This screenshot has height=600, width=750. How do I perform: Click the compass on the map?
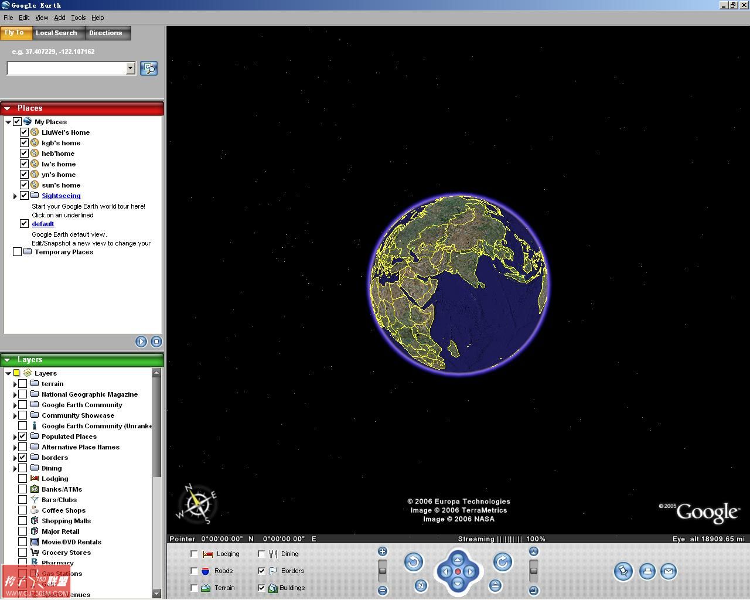point(197,503)
